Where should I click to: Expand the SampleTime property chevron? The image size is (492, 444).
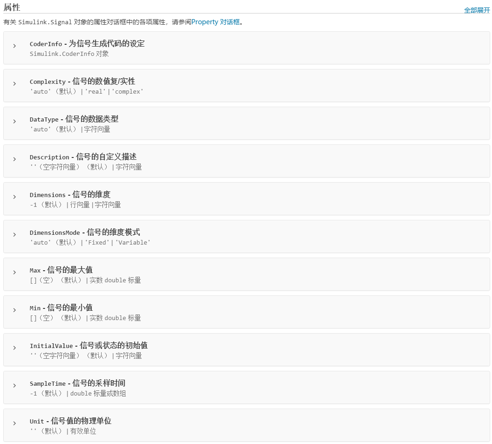pyautogui.click(x=14, y=385)
